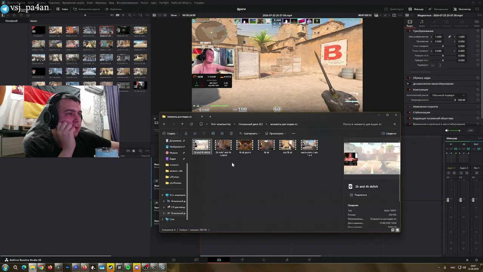Click Этот компьютер in the address breadcrumb
The image size is (483, 272).
pos(221,124)
